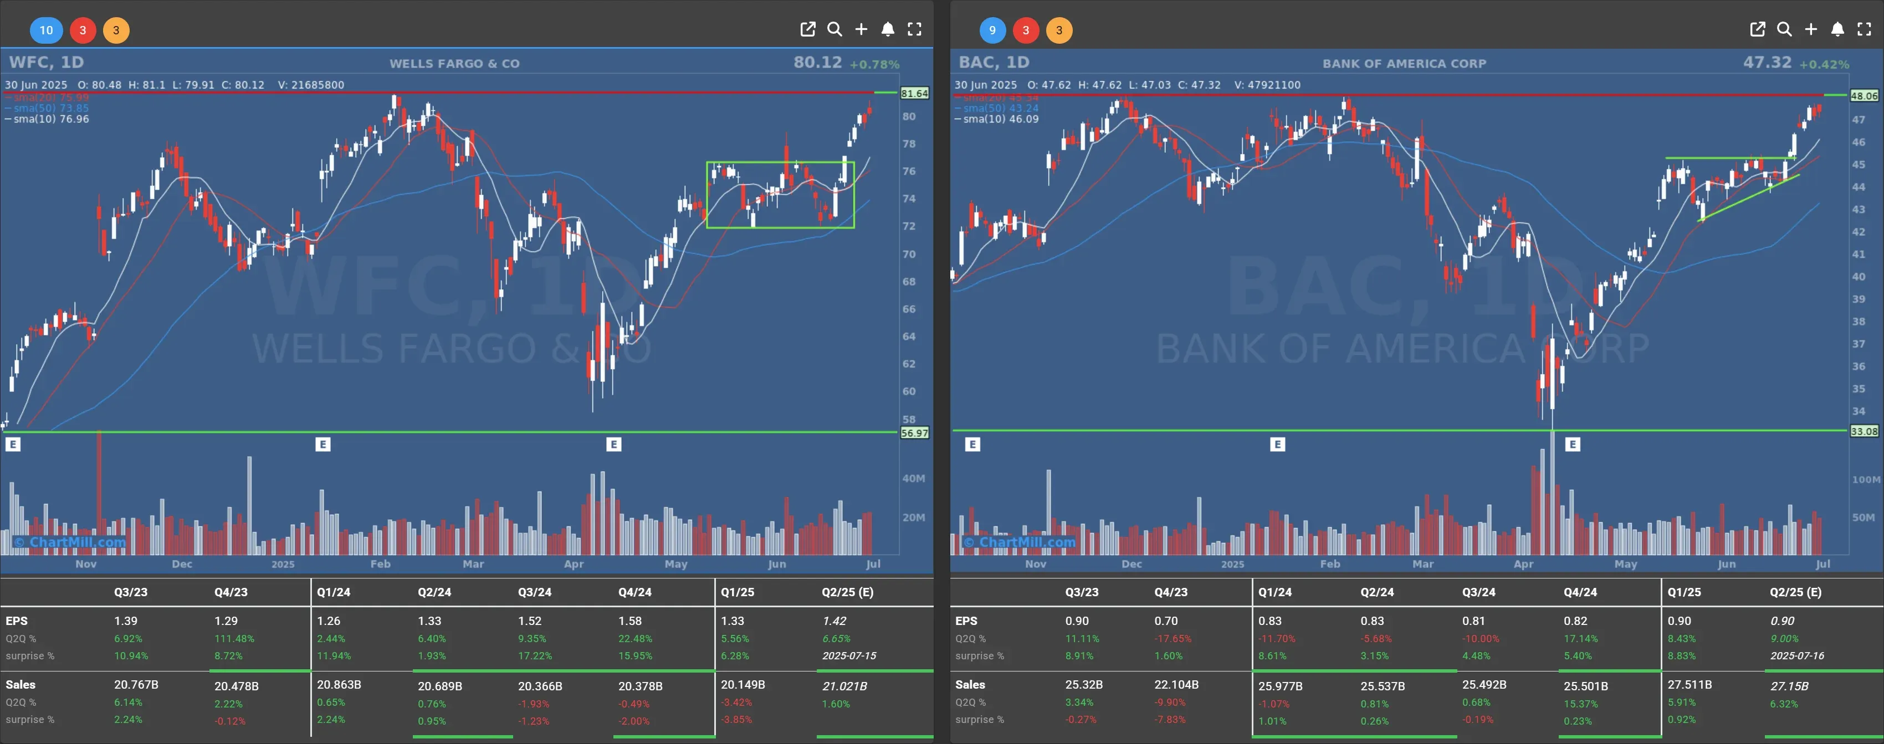1884x744 pixels.
Task: Click the sma(10) 76.96 legend on WFC
Action: pyautogui.click(x=47, y=119)
